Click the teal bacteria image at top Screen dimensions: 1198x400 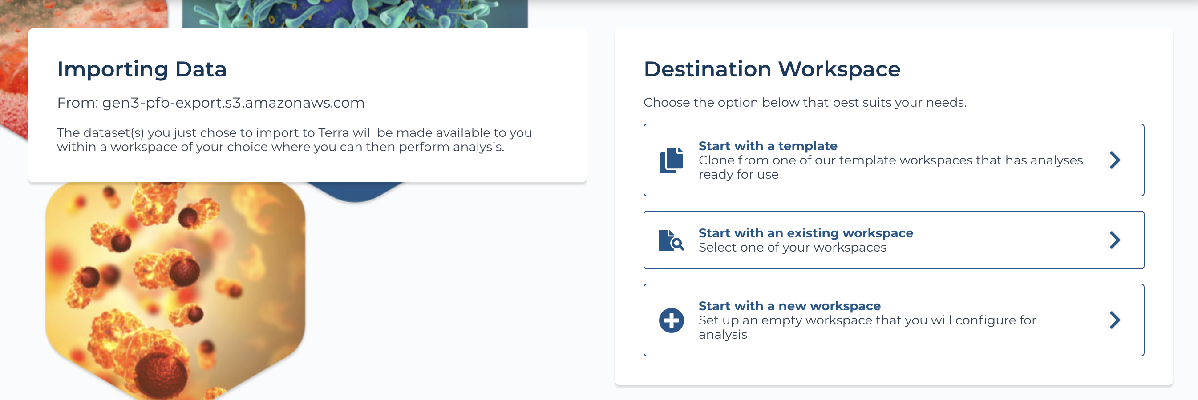click(355, 14)
